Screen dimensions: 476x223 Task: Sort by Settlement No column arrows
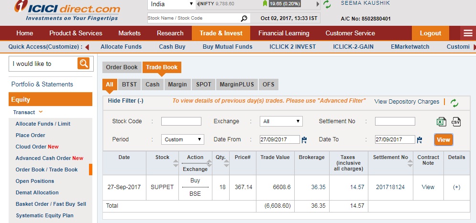coord(410,163)
